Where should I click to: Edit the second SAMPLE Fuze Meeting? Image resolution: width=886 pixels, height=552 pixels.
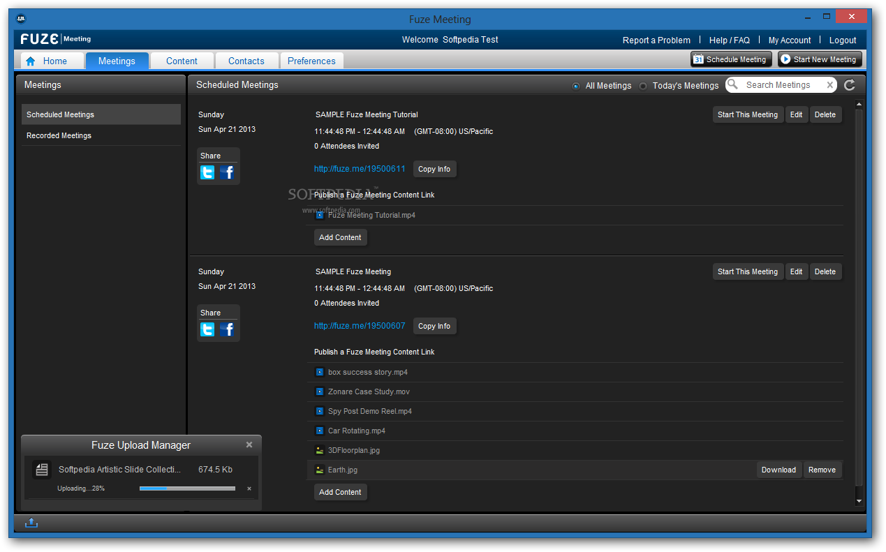tap(796, 271)
